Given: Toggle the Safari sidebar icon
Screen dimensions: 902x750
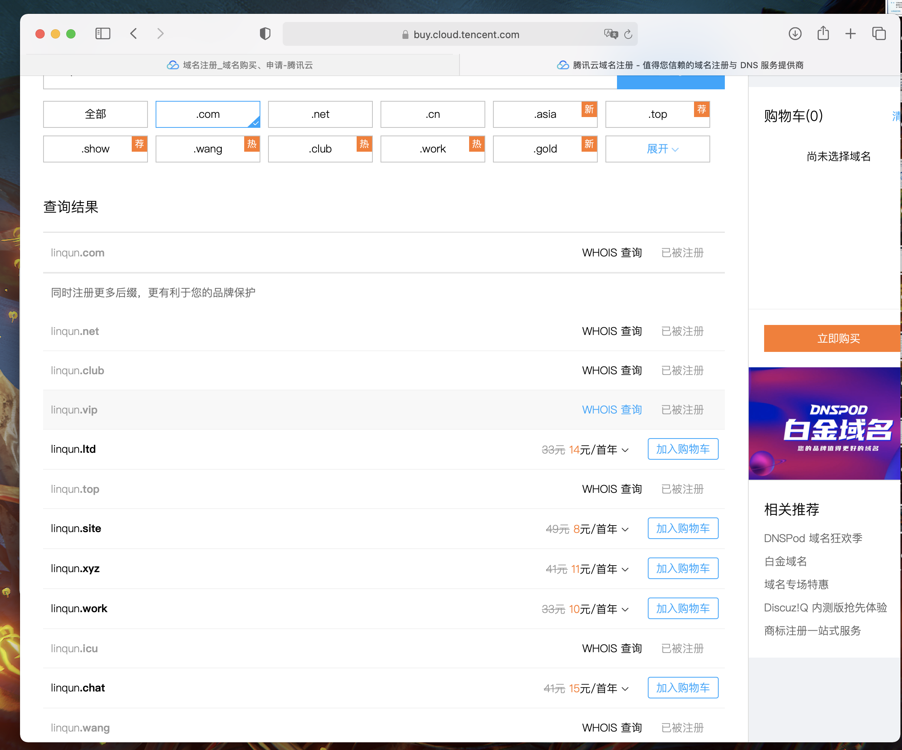Looking at the screenshot, I should (x=103, y=33).
